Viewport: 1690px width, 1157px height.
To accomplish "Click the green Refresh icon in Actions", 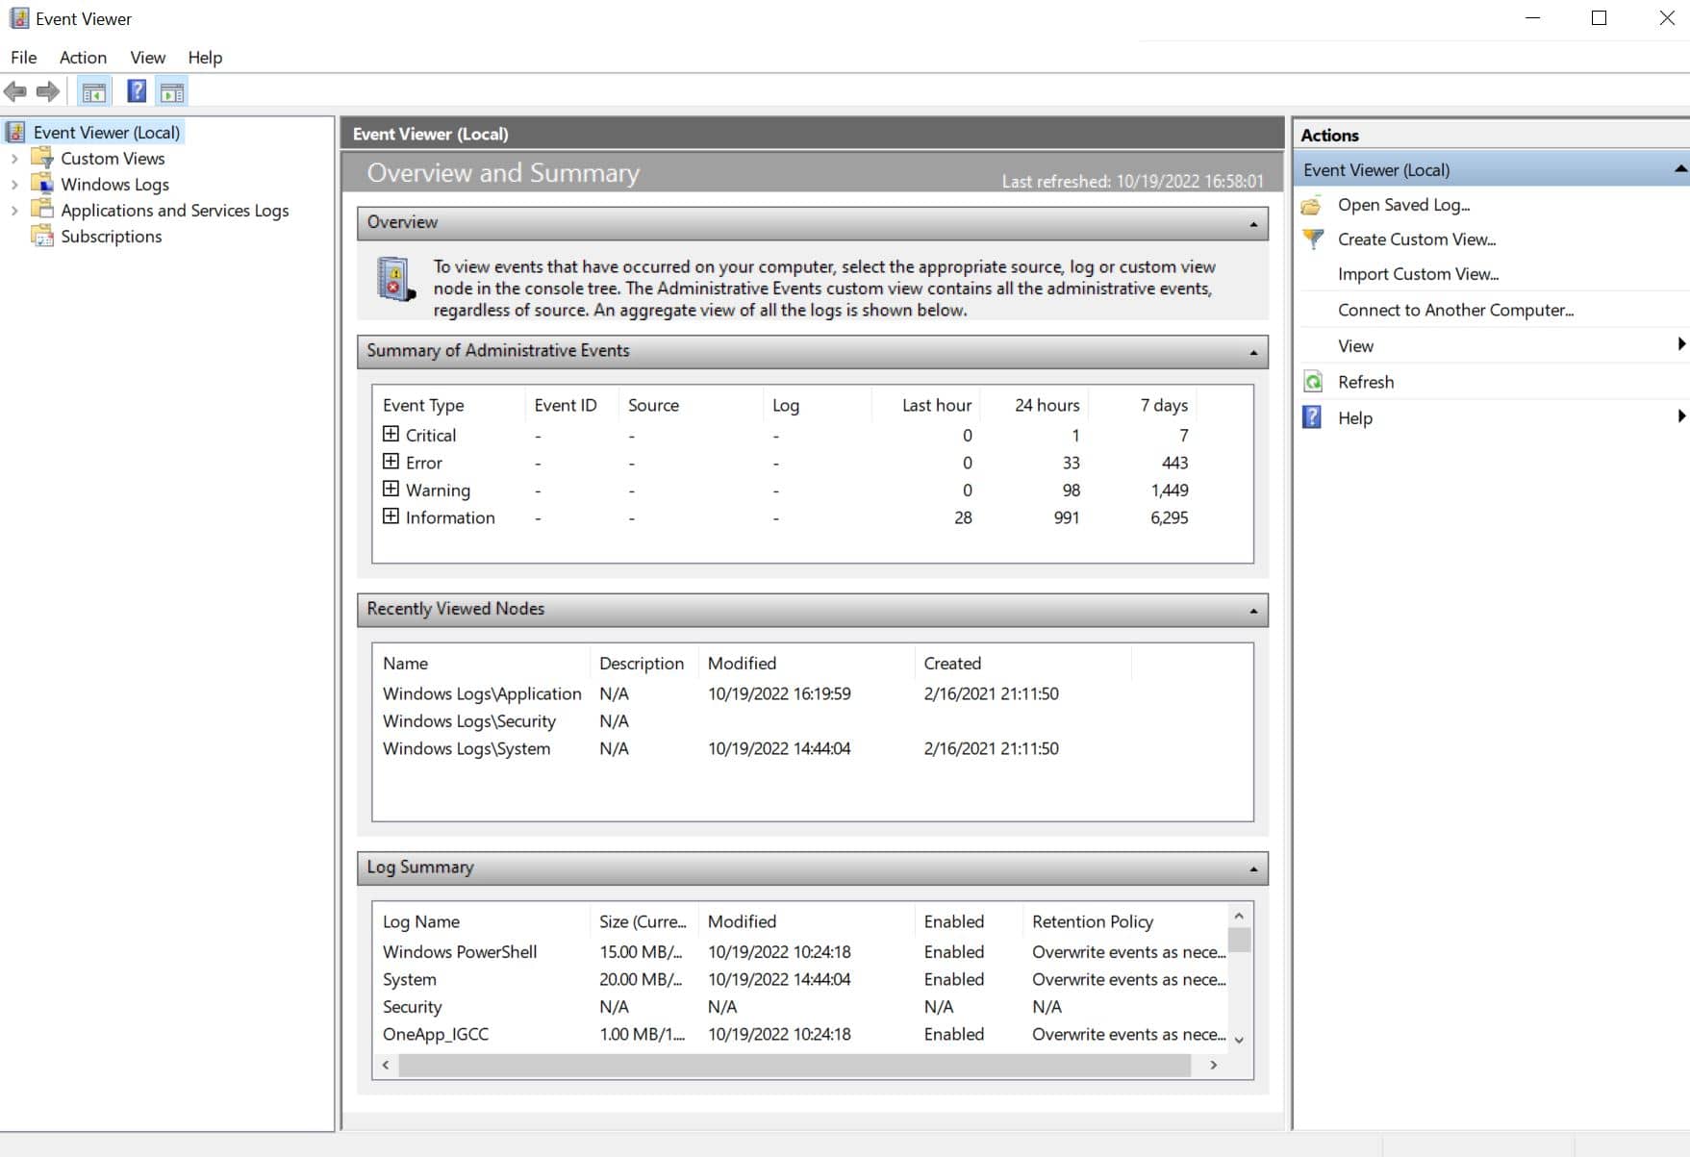I will tap(1312, 382).
